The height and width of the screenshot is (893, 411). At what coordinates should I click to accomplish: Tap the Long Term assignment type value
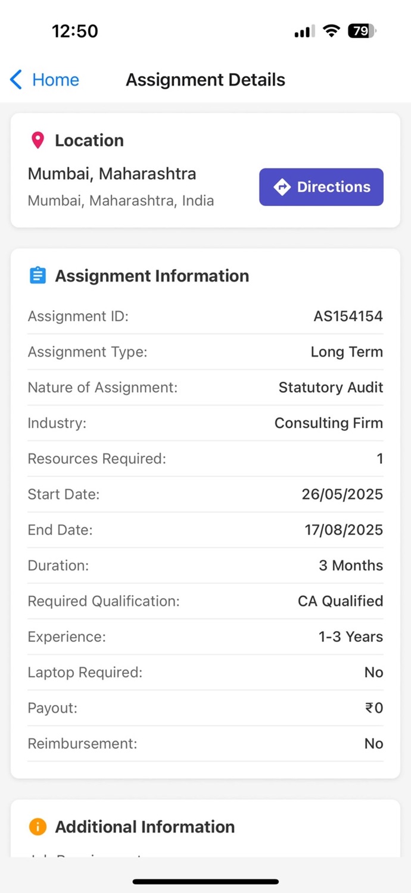coord(347,352)
